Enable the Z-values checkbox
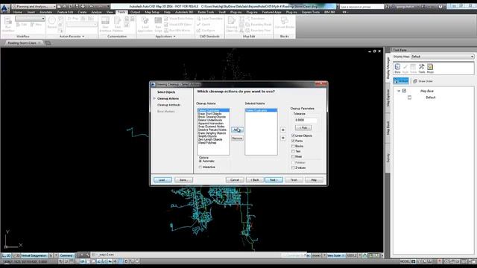The height and width of the screenshot is (268, 477). 293,167
